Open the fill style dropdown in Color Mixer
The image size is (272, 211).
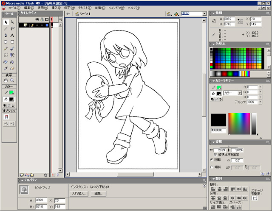coord(240,93)
